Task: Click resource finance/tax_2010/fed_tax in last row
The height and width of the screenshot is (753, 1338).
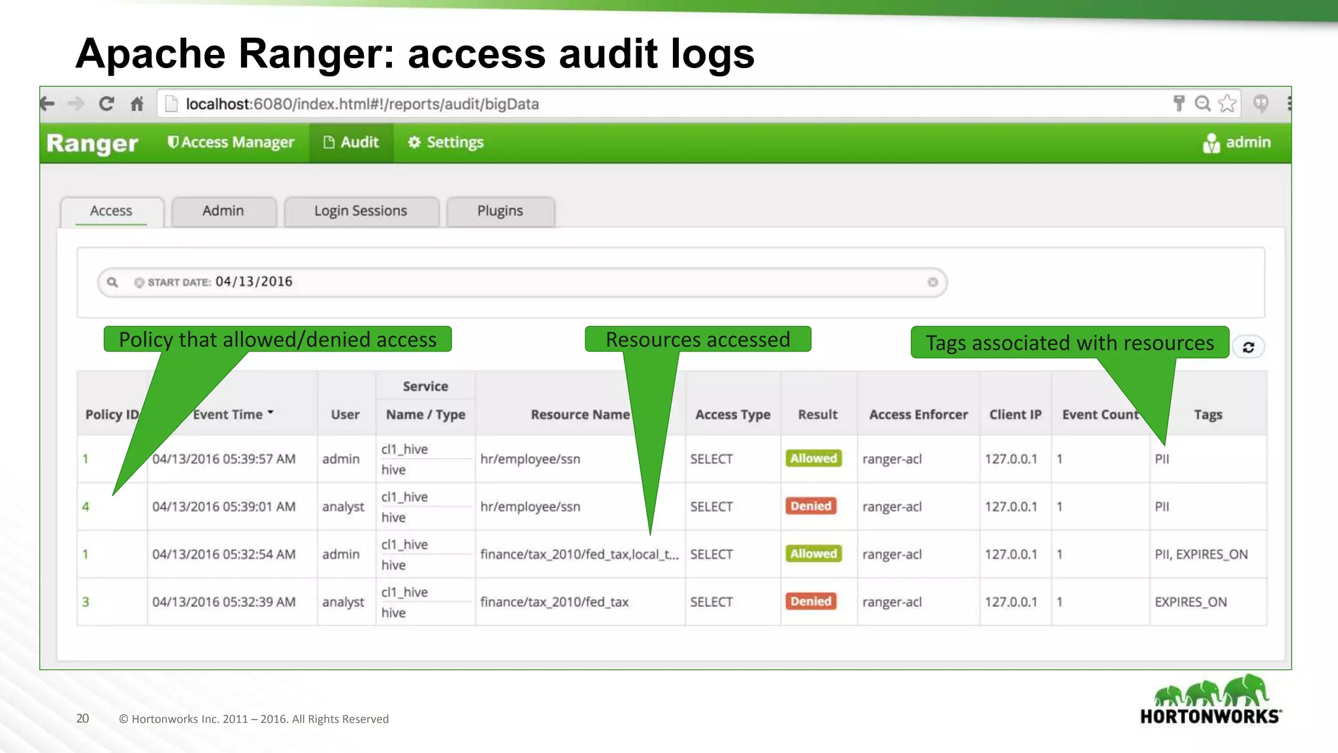Action: (554, 602)
